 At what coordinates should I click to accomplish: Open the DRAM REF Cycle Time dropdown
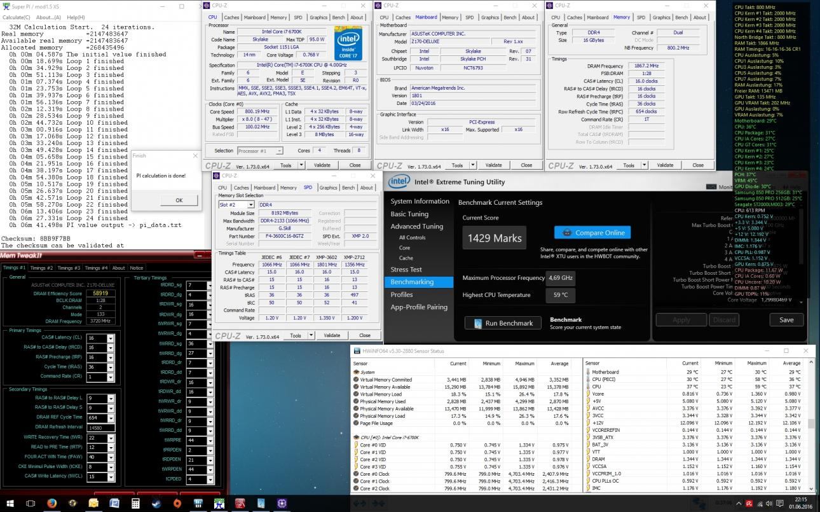click(111, 417)
